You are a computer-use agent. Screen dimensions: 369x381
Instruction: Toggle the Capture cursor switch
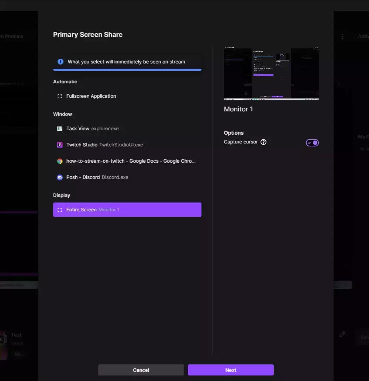tap(313, 143)
